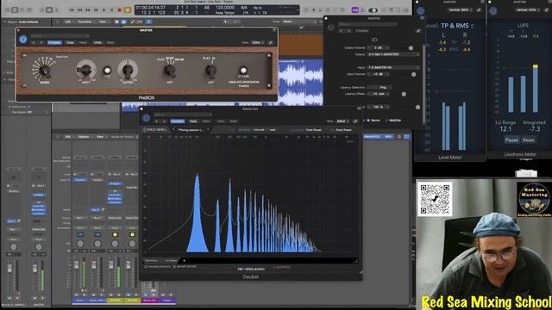Click PreBOX link chain icon
The height and width of the screenshot is (310, 552).
point(270,42)
